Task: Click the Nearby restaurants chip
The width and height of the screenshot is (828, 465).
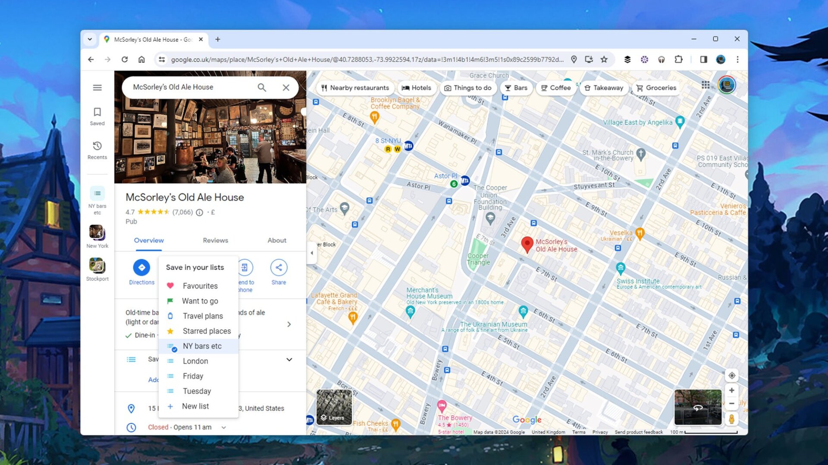Action: (x=354, y=88)
